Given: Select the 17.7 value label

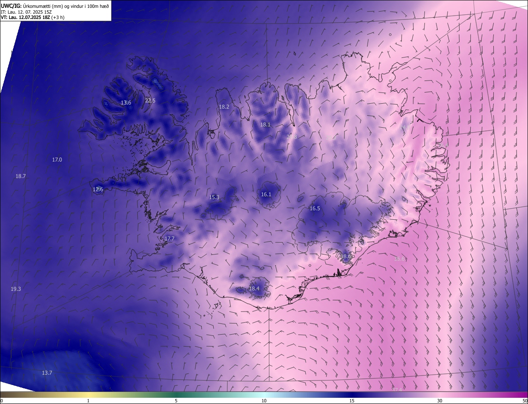Looking at the screenshot, I should point(170,239).
